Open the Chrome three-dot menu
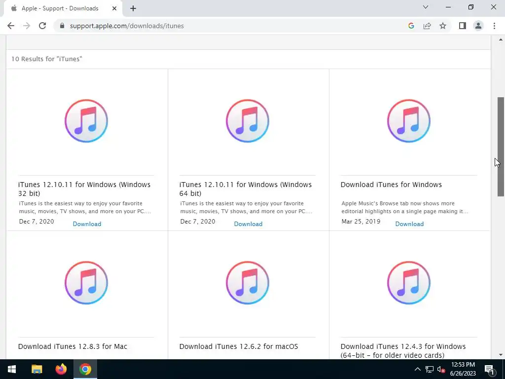This screenshot has width=505, height=379. click(494, 26)
